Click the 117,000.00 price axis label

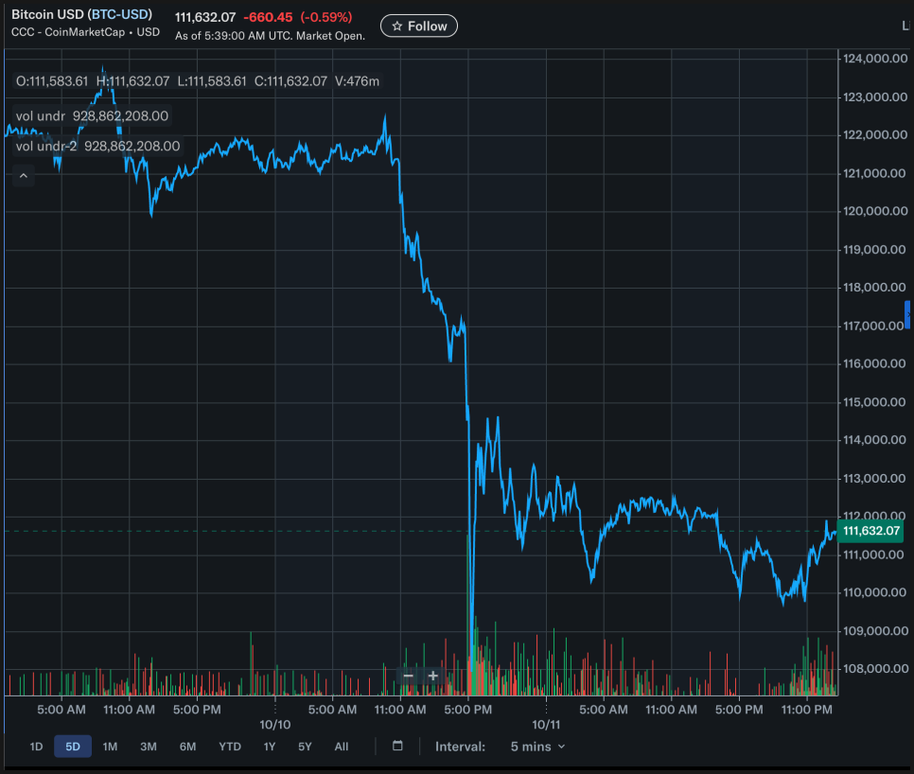(x=873, y=325)
